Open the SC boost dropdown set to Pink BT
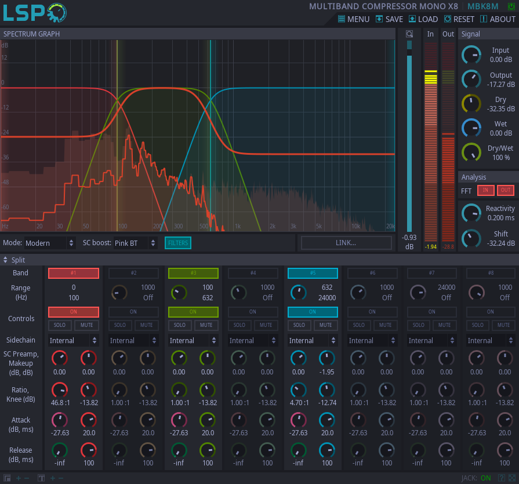Screen dimensions: 519x484 tap(135, 243)
